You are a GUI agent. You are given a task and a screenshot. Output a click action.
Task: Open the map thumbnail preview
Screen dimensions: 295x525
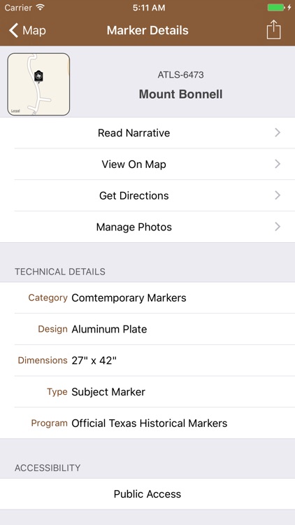39,85
